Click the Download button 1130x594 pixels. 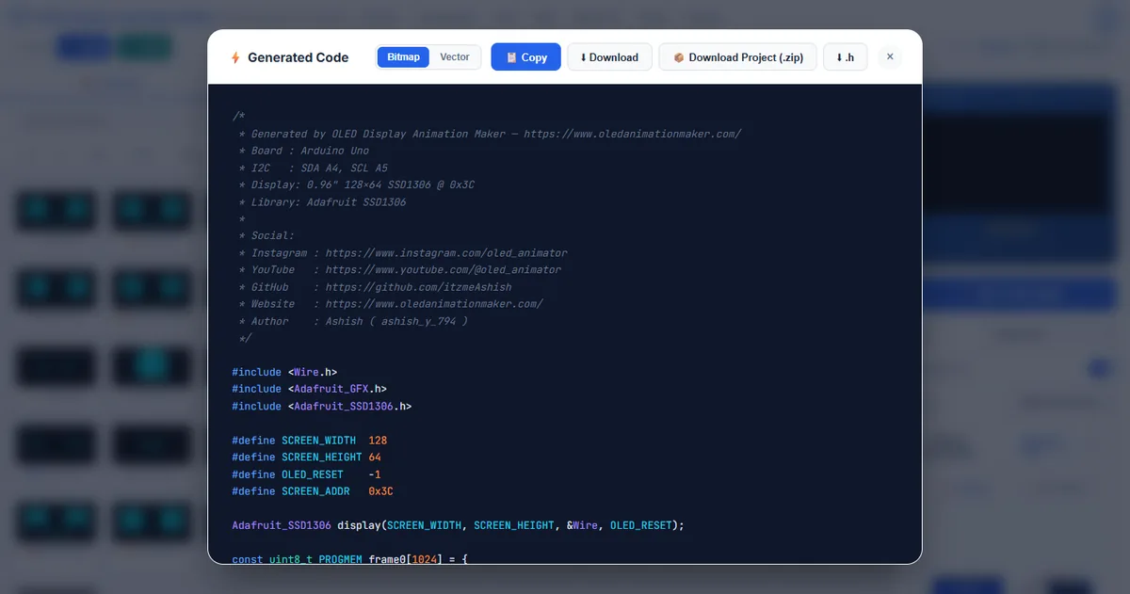pos(608,57)
